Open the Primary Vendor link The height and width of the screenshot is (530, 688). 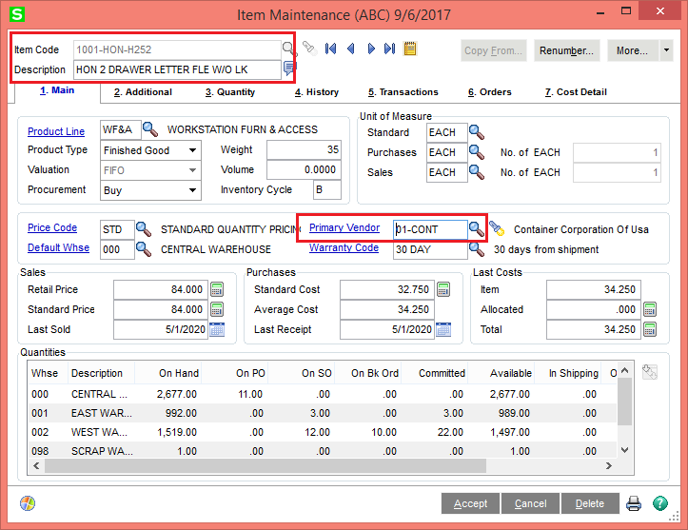click(344, 227)
